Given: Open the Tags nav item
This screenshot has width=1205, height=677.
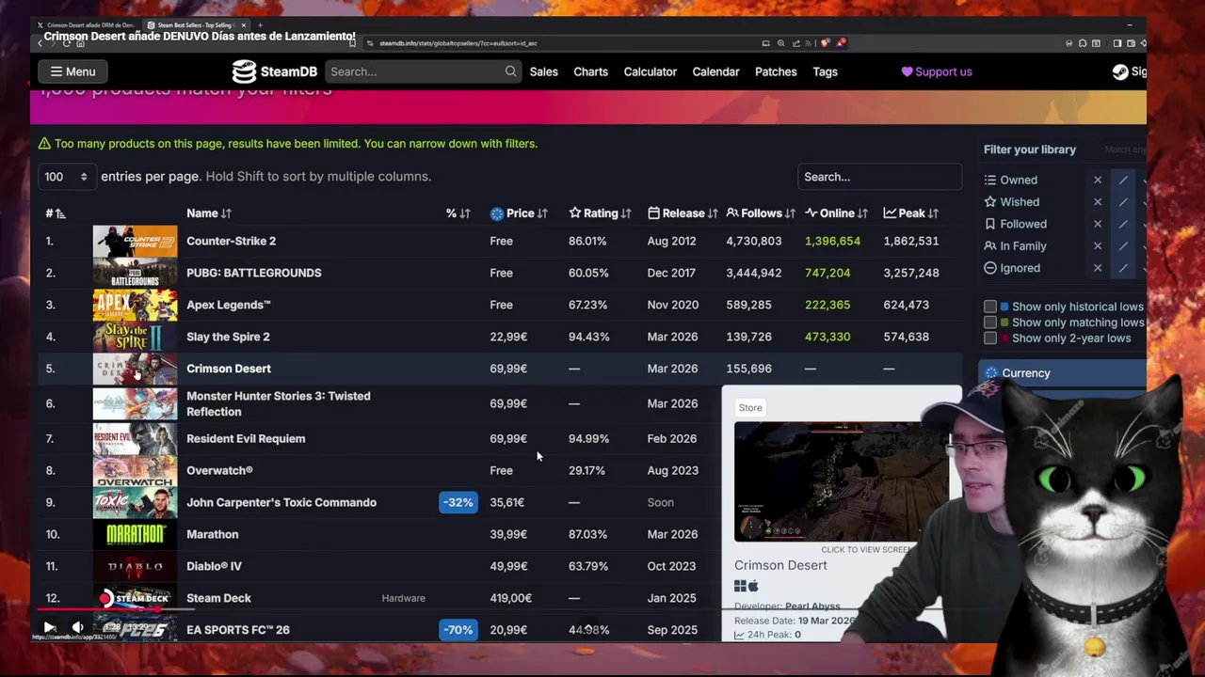Looking at the screenshot, I should click(825, 71).
